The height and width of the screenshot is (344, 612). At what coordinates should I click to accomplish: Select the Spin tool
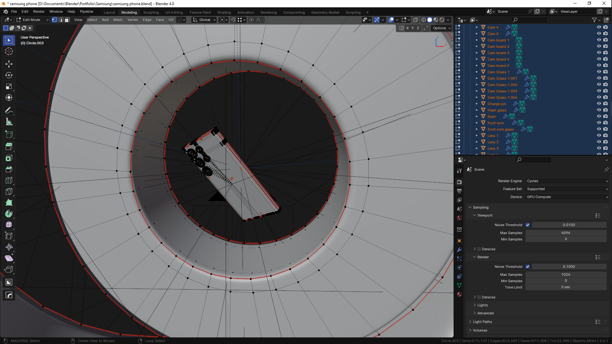point(9,214)
